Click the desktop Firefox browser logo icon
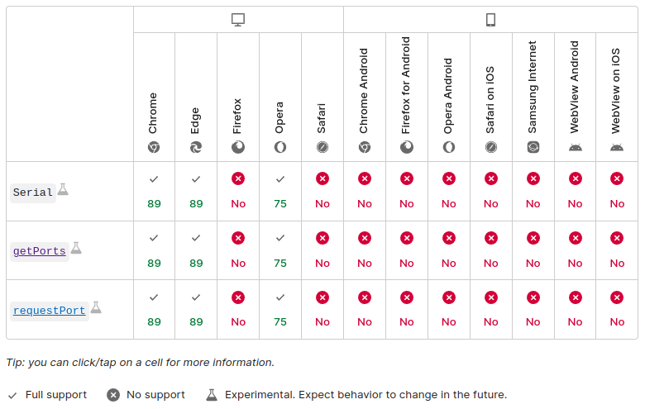 click(x=238, y=147)
